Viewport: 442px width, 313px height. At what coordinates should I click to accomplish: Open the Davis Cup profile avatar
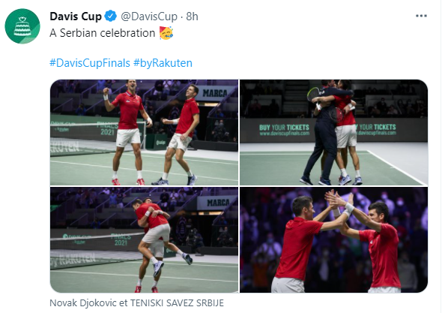point(22,26)
